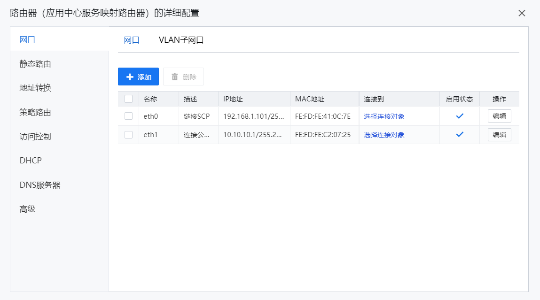Edit the eth1 interface

pos(499,135)
